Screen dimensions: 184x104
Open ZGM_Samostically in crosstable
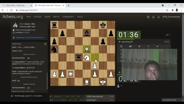[95, 97]
